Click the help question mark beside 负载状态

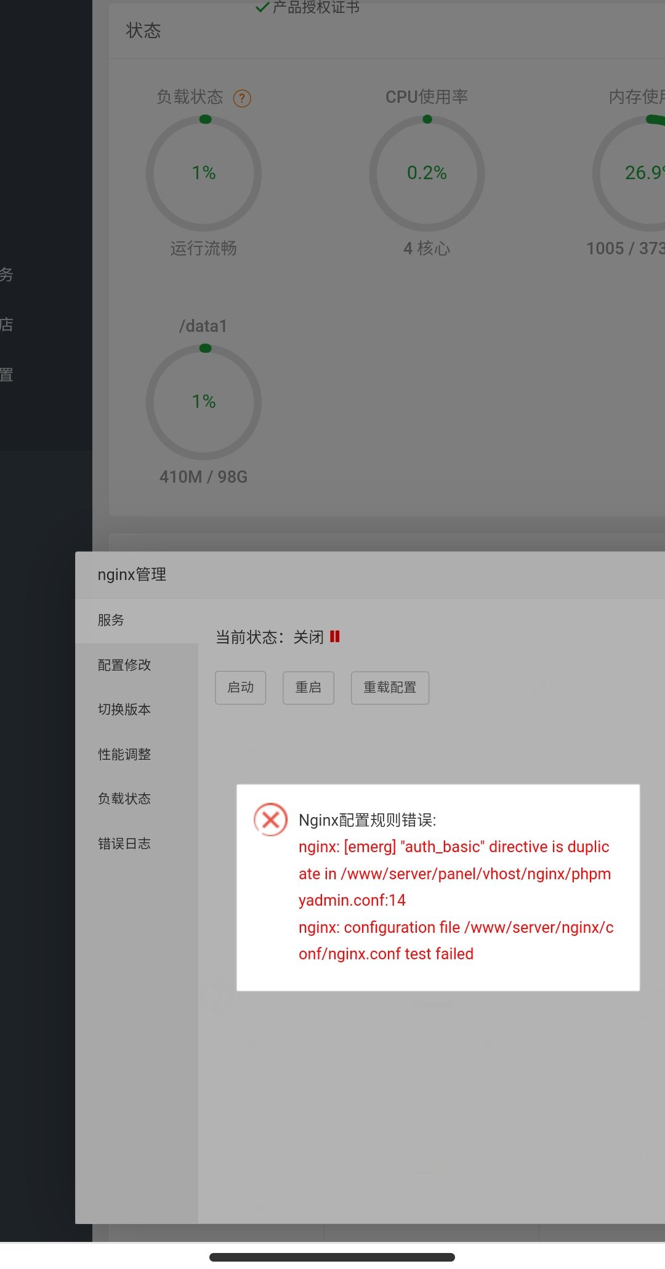pyautogui.click(x=242, y=98)
